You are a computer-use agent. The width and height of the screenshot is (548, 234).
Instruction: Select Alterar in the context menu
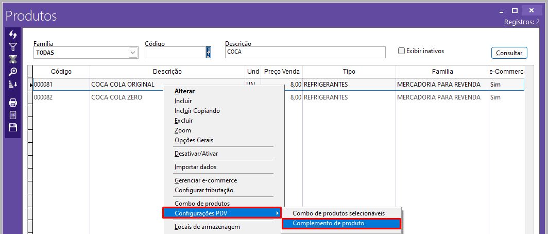point(184,91)
